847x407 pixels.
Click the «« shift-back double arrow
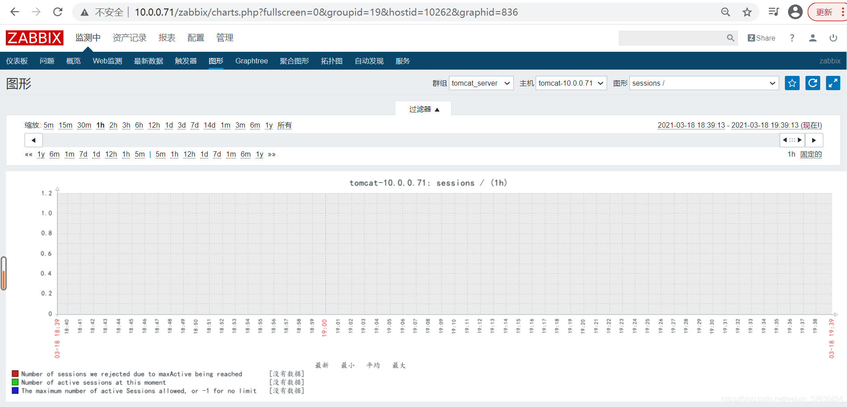click(29, 154)
